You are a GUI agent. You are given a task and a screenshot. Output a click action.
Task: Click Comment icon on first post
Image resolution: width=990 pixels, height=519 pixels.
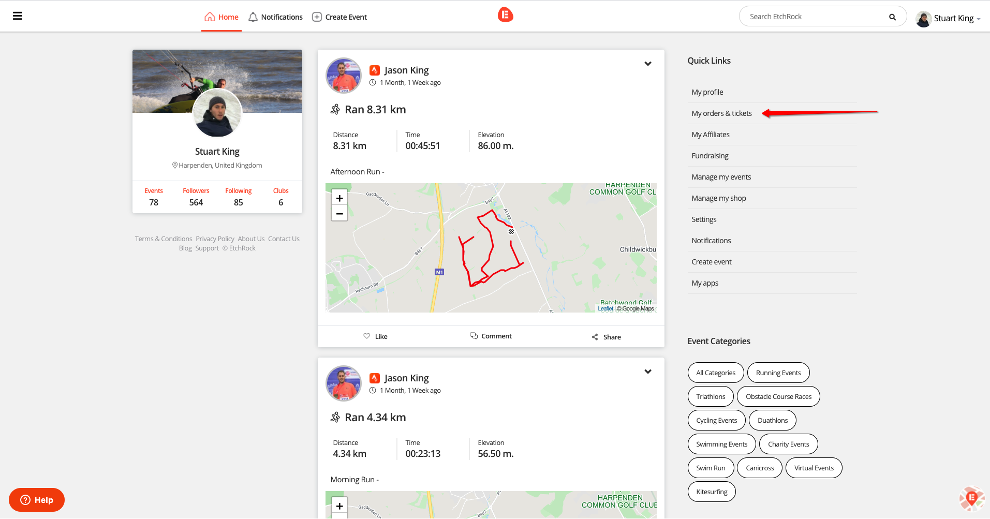click(x=474, y=336)
